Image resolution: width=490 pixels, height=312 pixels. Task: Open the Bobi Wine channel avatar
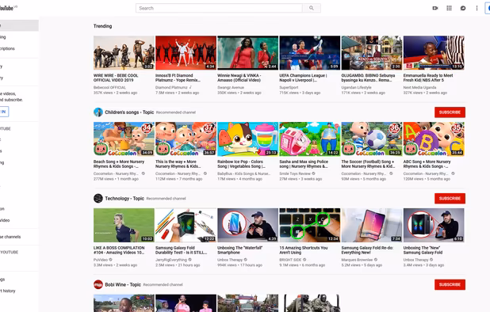tap(98, 284)
